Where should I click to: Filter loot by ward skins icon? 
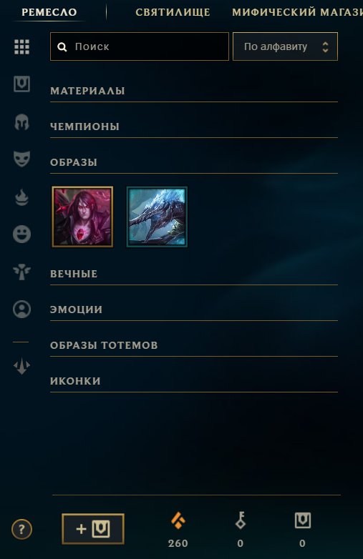(21, 272)
